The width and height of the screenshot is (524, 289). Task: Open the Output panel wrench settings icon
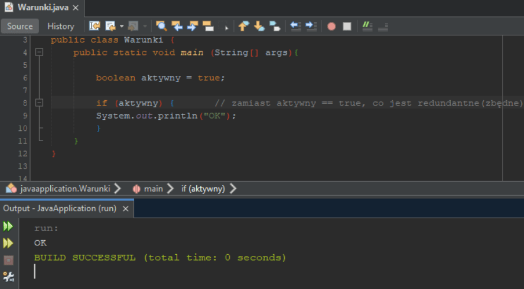pos(8,276)
